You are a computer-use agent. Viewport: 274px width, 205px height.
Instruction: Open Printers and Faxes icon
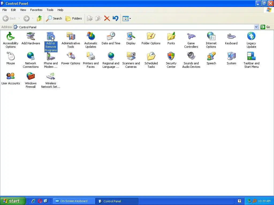[x=91, y=60]
